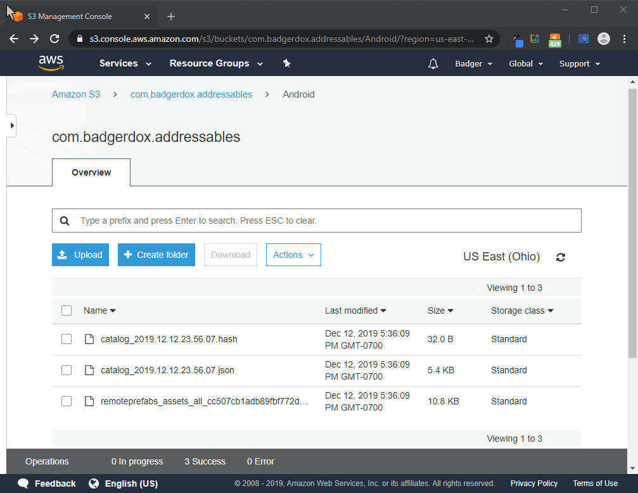The width and height of the screenshot is (638, 493).
Task: Open com.badgerdox.addressables breadcrumb link
Action: click(x=191, y=94)
